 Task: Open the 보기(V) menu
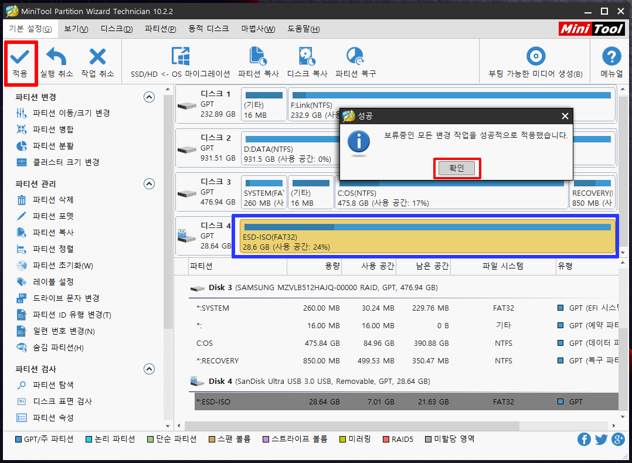76,29
